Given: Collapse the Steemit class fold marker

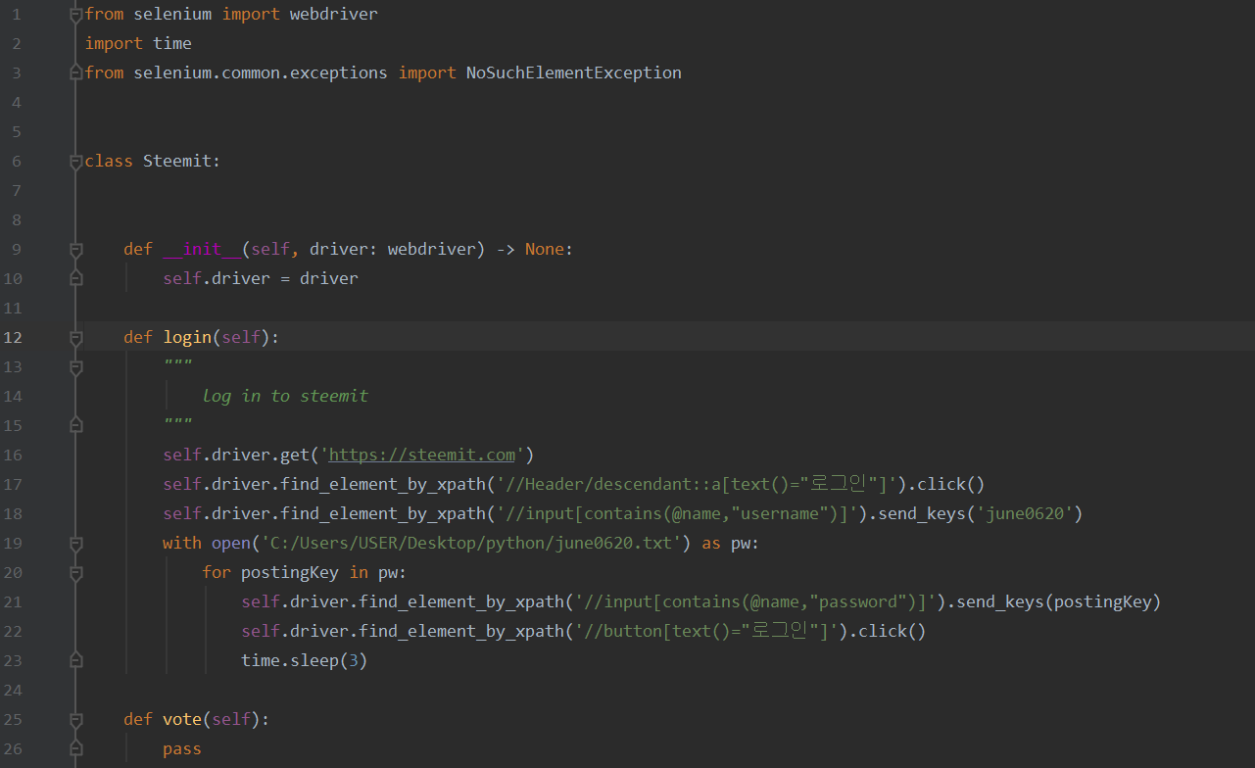Looking at the screenshot, I should pyautogui.click(x=76, y=162).
